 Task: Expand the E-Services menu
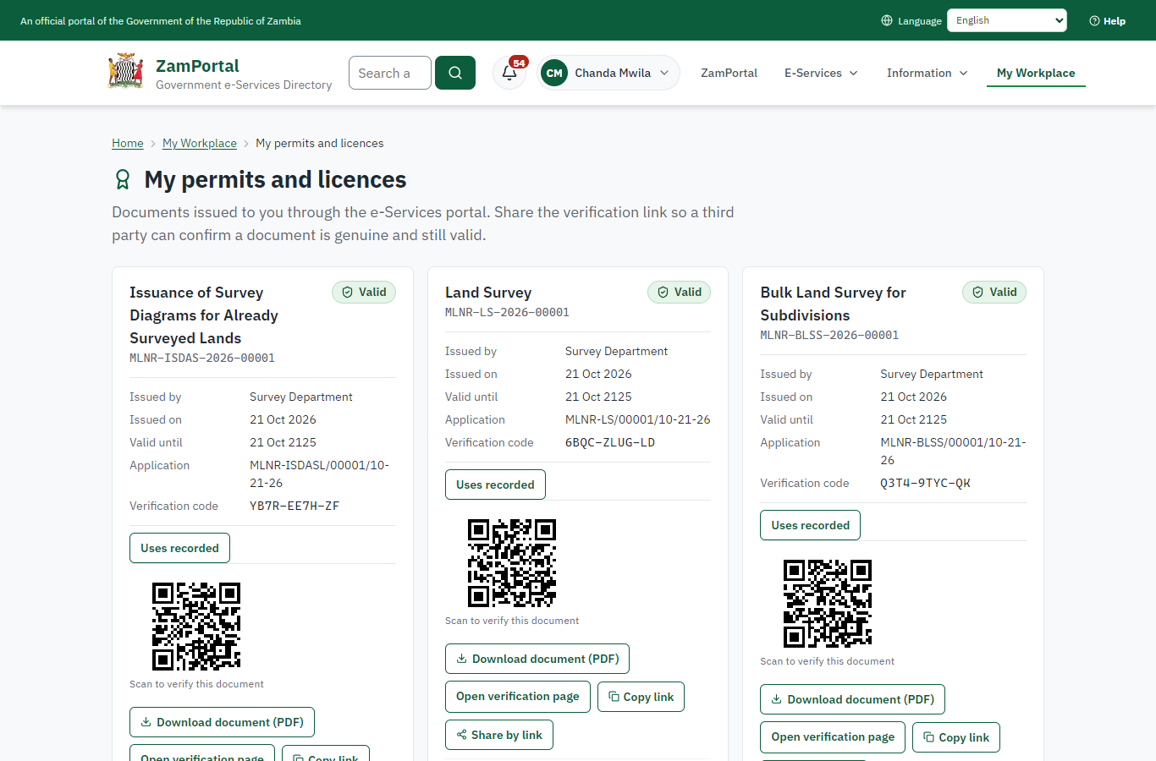pos(821,73)
